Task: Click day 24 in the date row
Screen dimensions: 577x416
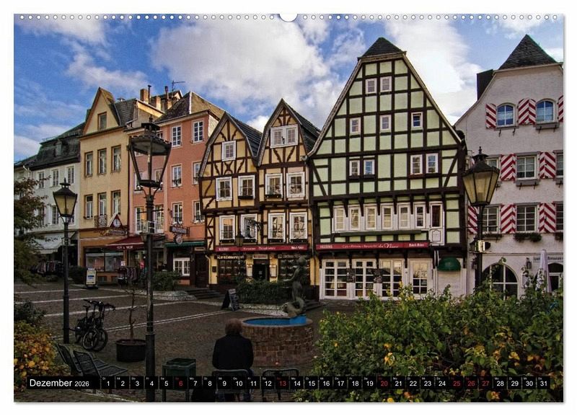Action: [441, 383]
